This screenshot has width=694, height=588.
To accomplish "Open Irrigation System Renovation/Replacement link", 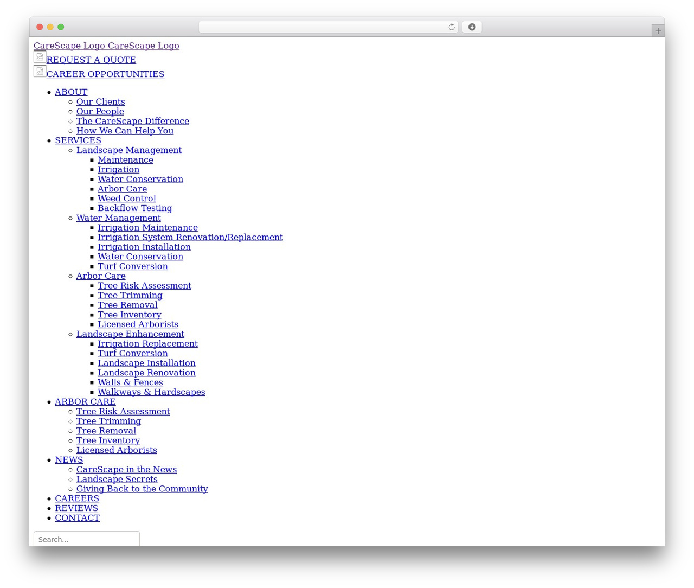I will pyautogui.click(x=190, y=237).
